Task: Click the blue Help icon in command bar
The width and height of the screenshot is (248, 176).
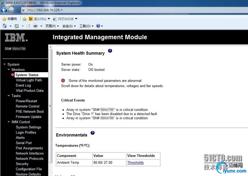Action: 98,26
